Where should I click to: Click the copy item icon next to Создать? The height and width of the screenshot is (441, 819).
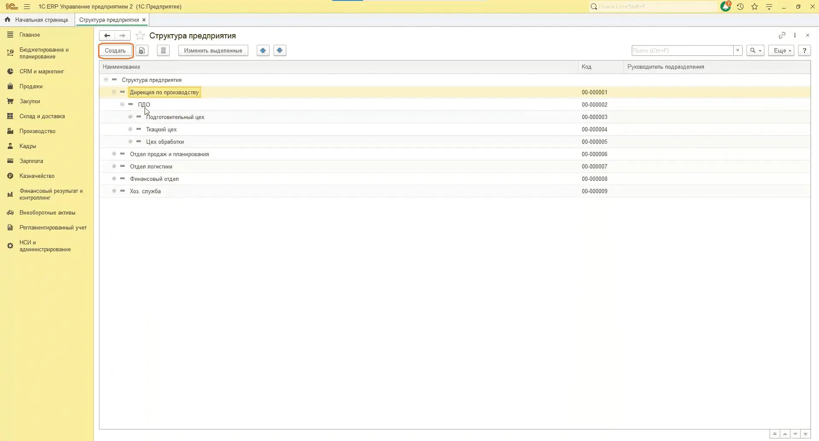point(142,50)
